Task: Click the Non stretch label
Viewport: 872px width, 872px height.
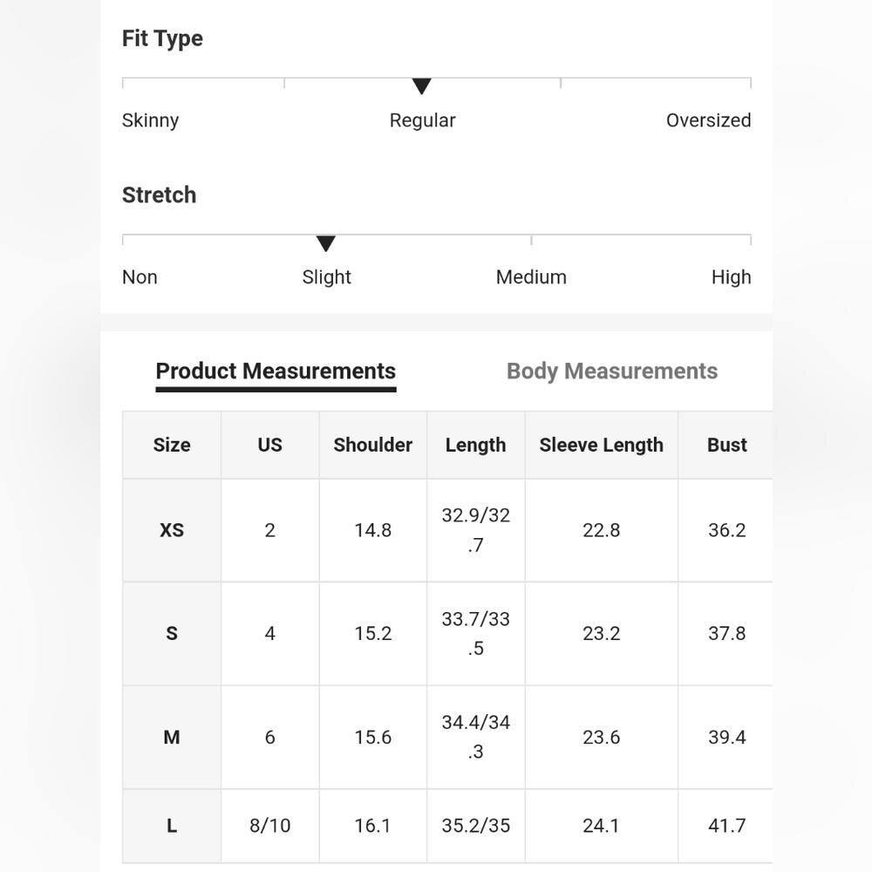Action: tap(140, 277)
